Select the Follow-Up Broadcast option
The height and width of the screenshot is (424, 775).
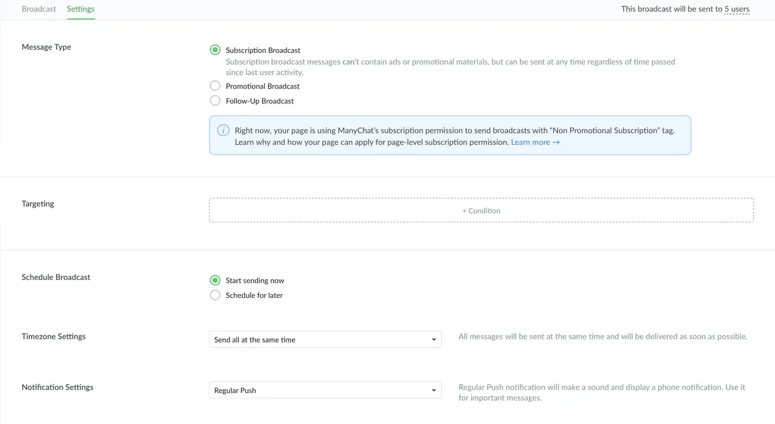(x=215, y=101)
